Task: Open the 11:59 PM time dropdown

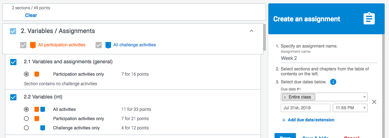Action: 350,108
